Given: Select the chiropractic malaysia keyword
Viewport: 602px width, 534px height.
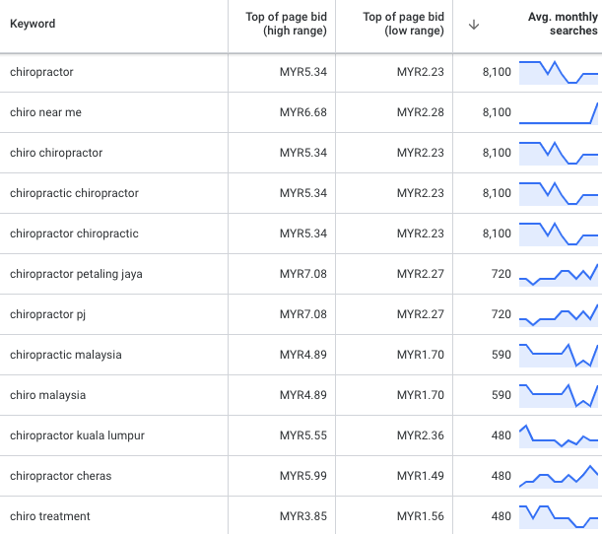Looking at the screenshot, I should (66, 355).
